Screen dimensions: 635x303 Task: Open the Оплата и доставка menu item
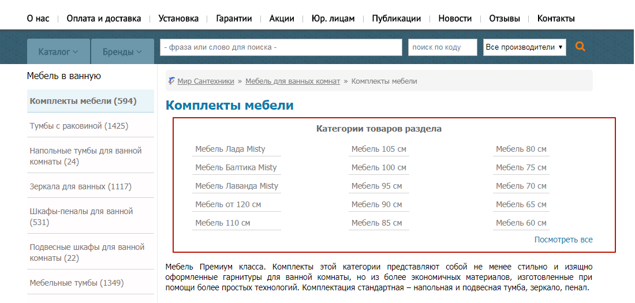click(104, 18)
